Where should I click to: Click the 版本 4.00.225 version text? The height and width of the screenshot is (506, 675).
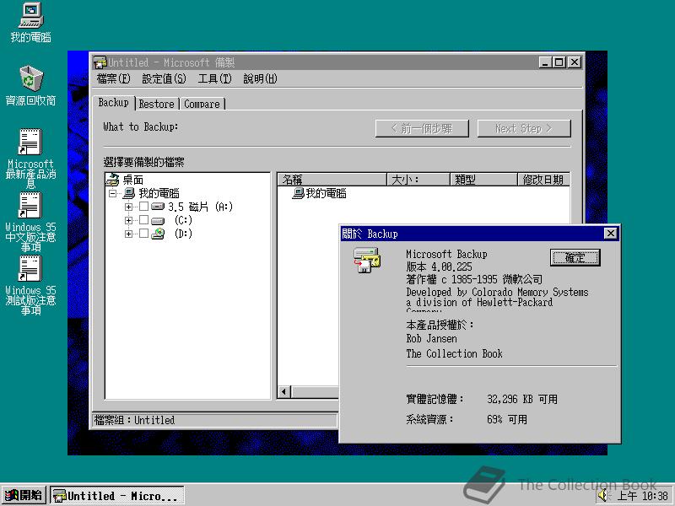tap(439, 266)
